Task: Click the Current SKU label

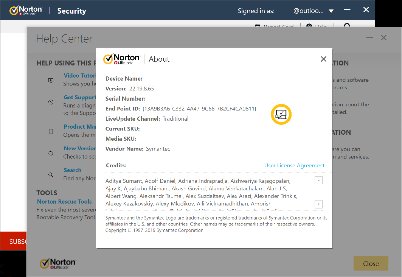Action: click(123, 129)
